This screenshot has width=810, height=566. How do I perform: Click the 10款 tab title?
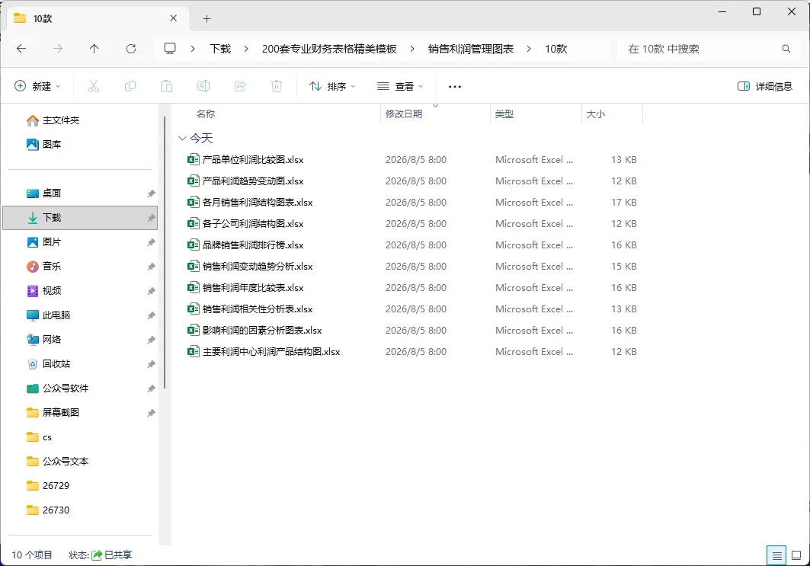43,18
